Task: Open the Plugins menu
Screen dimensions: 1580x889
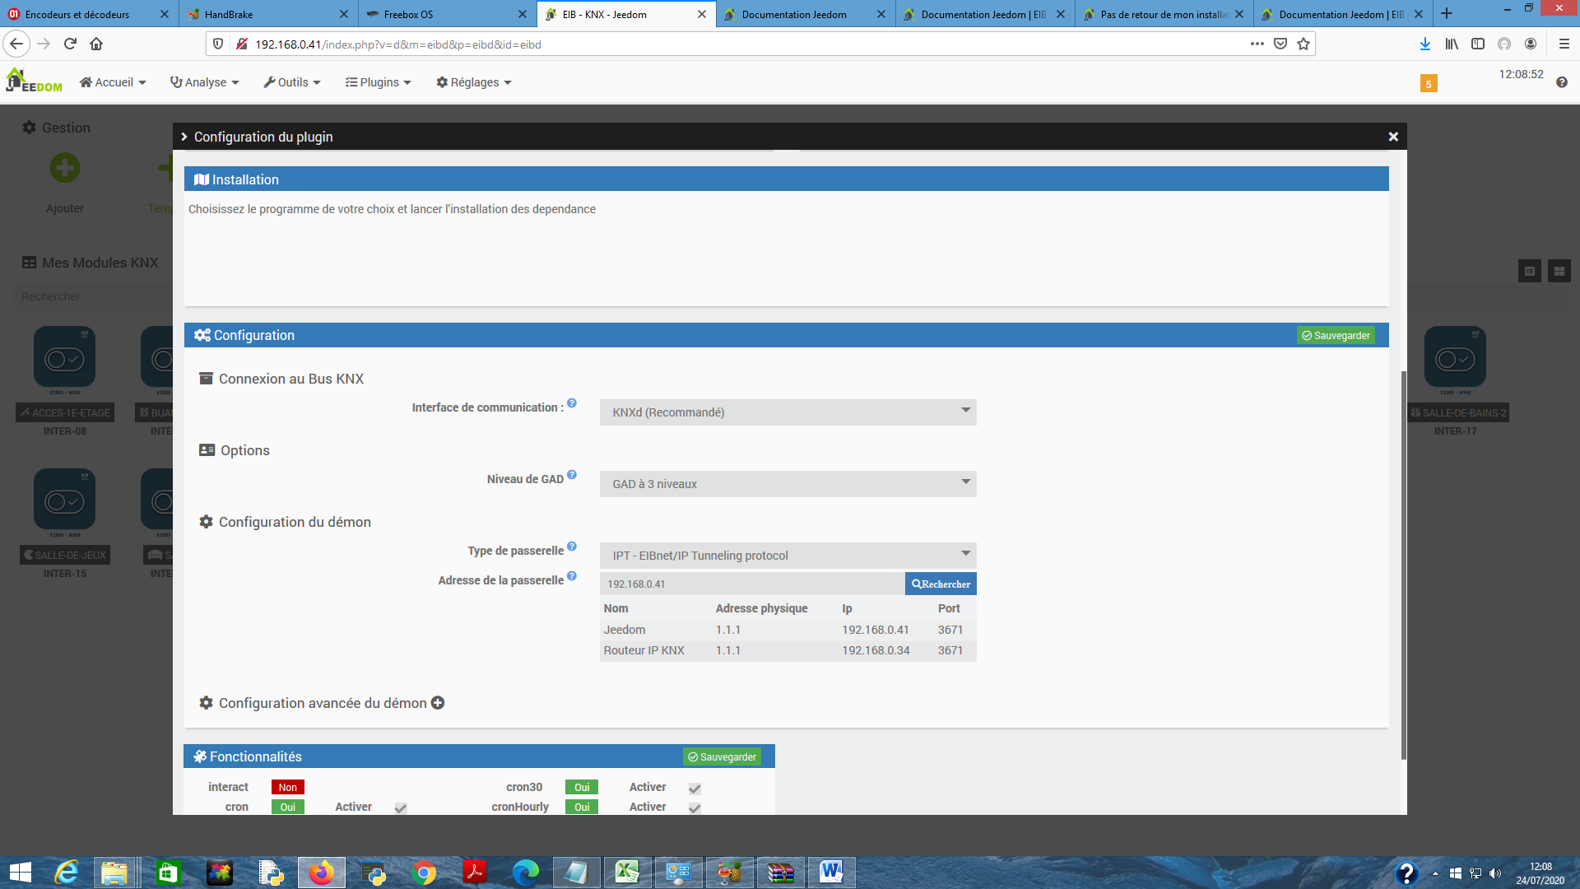Action: (x=378, y=82)
